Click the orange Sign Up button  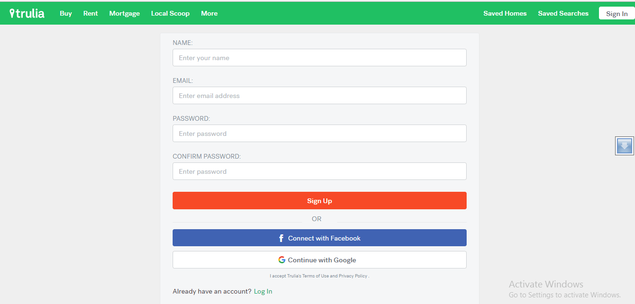[320, 200]
